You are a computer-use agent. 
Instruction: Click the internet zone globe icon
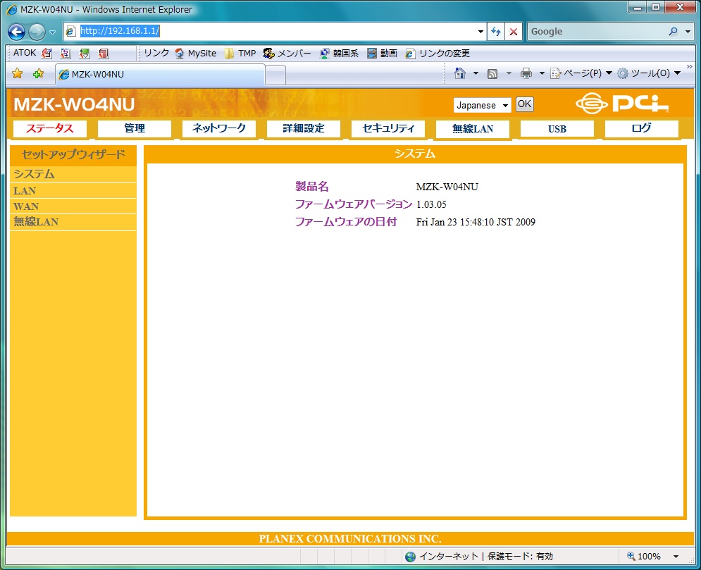[x=410, y=557]
